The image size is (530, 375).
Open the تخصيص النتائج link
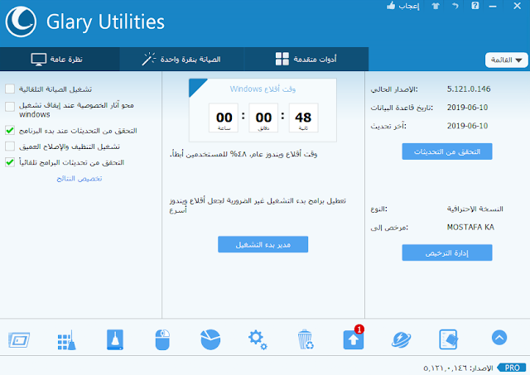click(79, 178)
